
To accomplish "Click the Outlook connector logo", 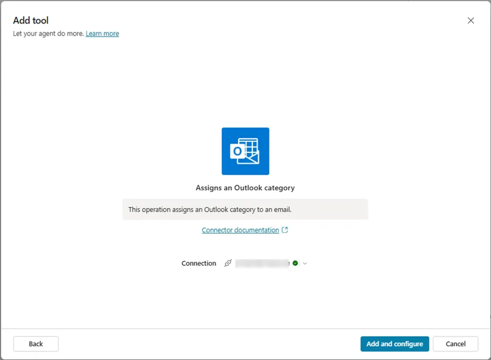I will point(245,151).
